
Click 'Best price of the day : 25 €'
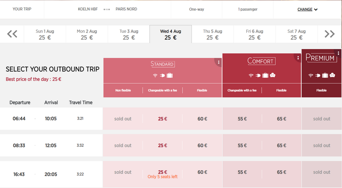[x=33, y=79]
